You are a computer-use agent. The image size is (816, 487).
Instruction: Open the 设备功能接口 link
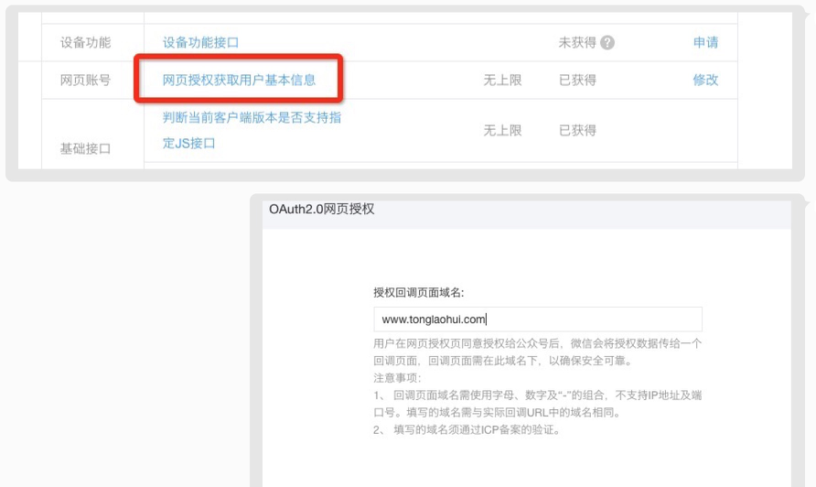tap(200, 43)
